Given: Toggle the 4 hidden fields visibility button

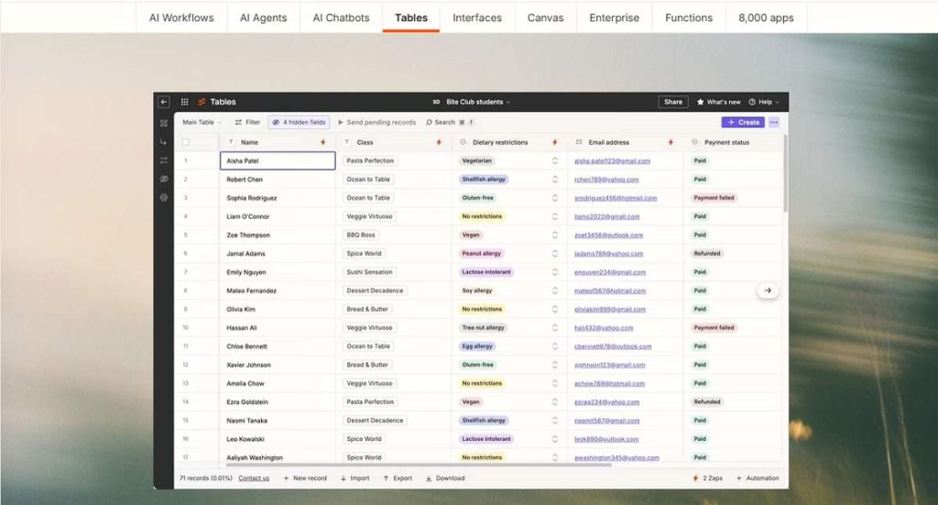Looking at the screenshot, I should pyautogui.click(x=300, y=122).
